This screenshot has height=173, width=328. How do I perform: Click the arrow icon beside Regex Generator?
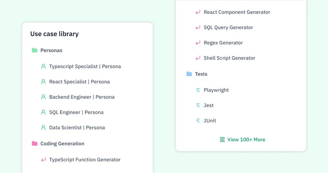[x=198, y=43]
